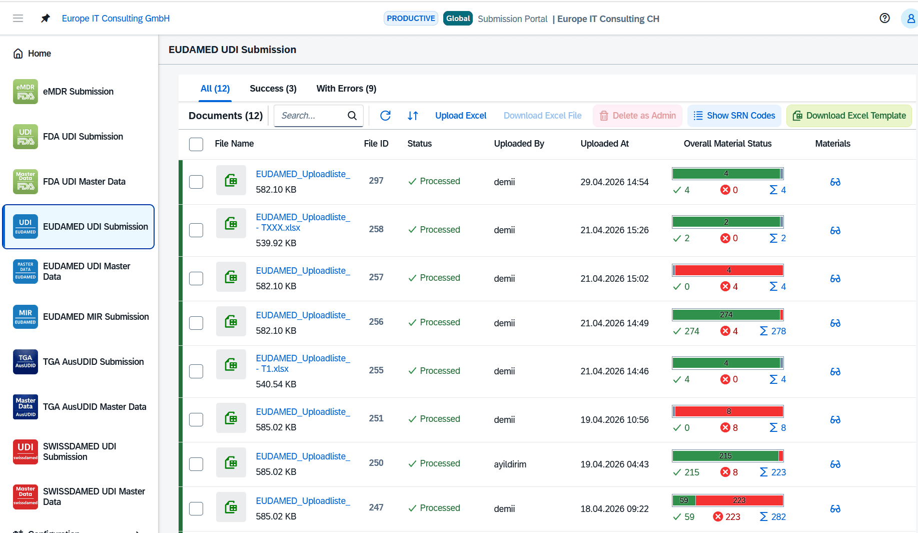The height and width of the screenshot is (533, 918).
Task: Click the Excel file icon for File ID 258
Action: (231, 223)
